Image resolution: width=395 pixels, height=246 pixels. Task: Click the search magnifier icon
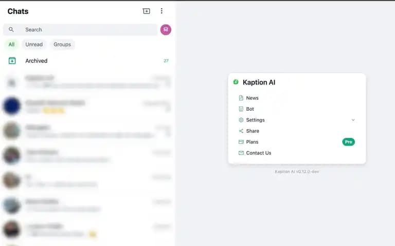coord(11,30)
